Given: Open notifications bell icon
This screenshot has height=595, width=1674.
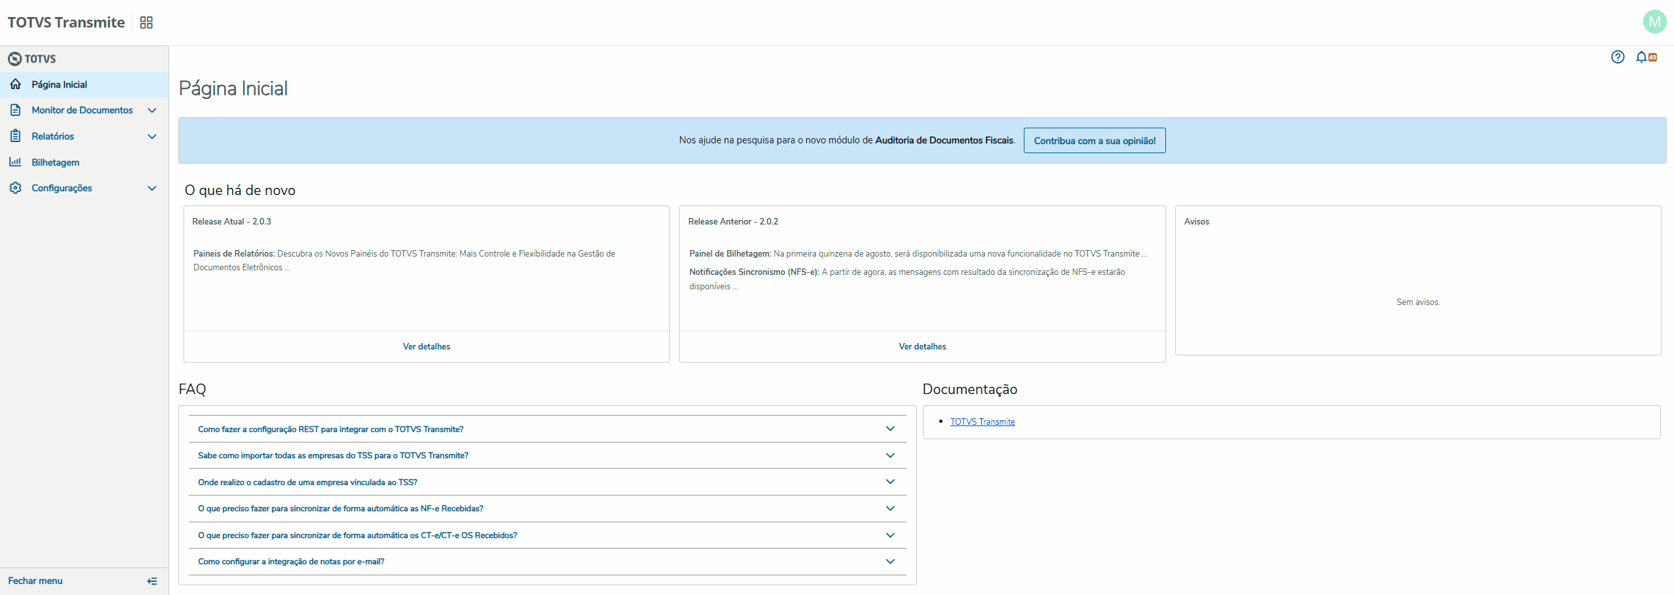Looking at the screenshot, I should tap(1641, 57).
